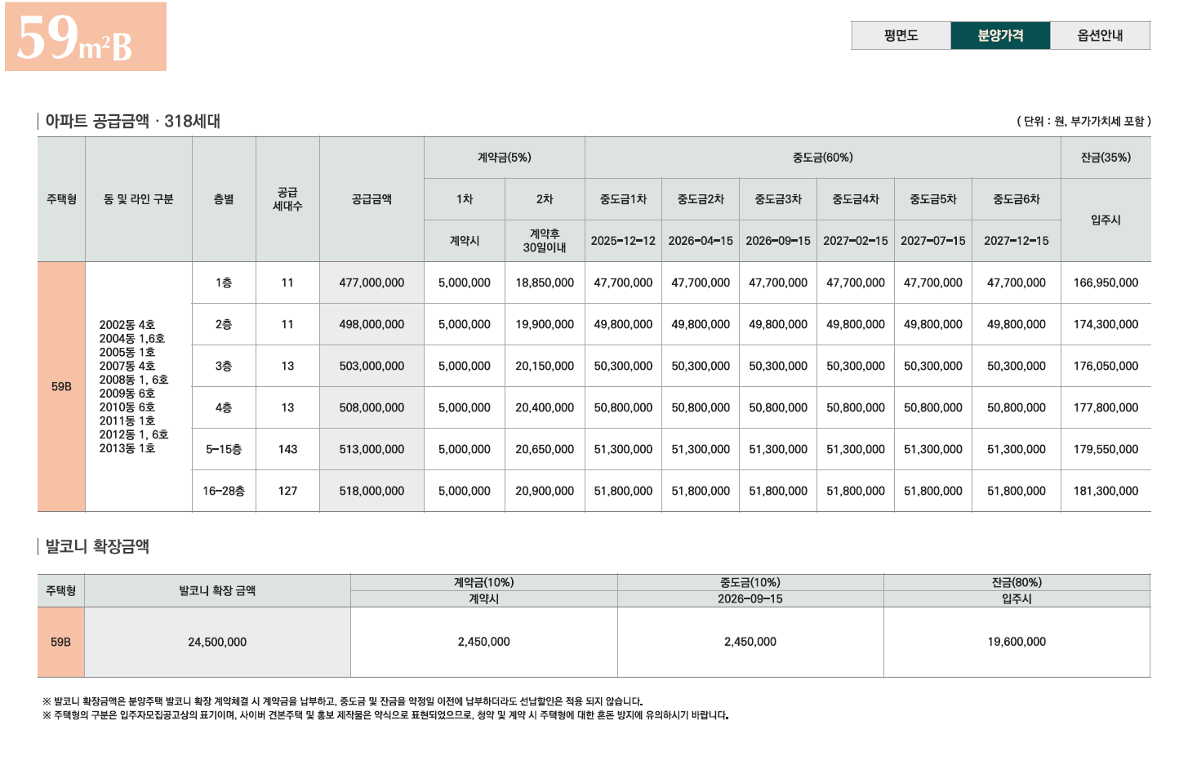This screenshot has width=1188, height=765.
Task: Click the balcony date 2026-09-15
Action: [750, 598]
